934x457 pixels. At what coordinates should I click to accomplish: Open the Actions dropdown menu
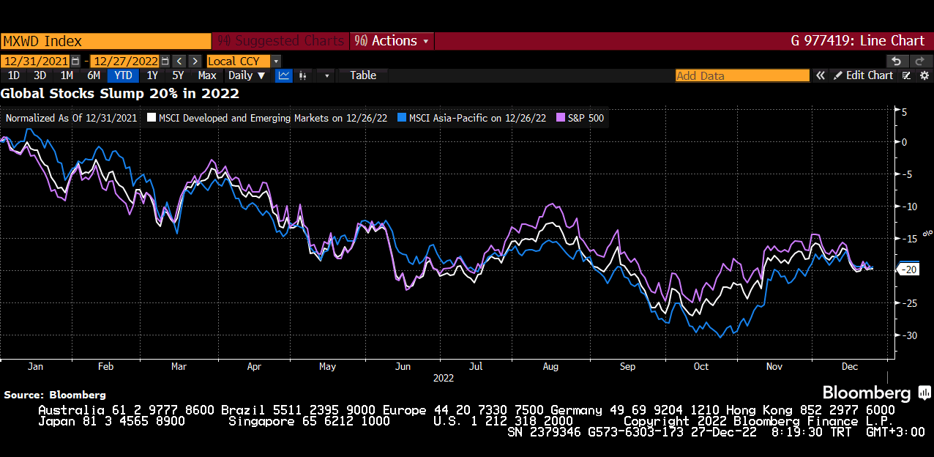click(x=393, y=41)
